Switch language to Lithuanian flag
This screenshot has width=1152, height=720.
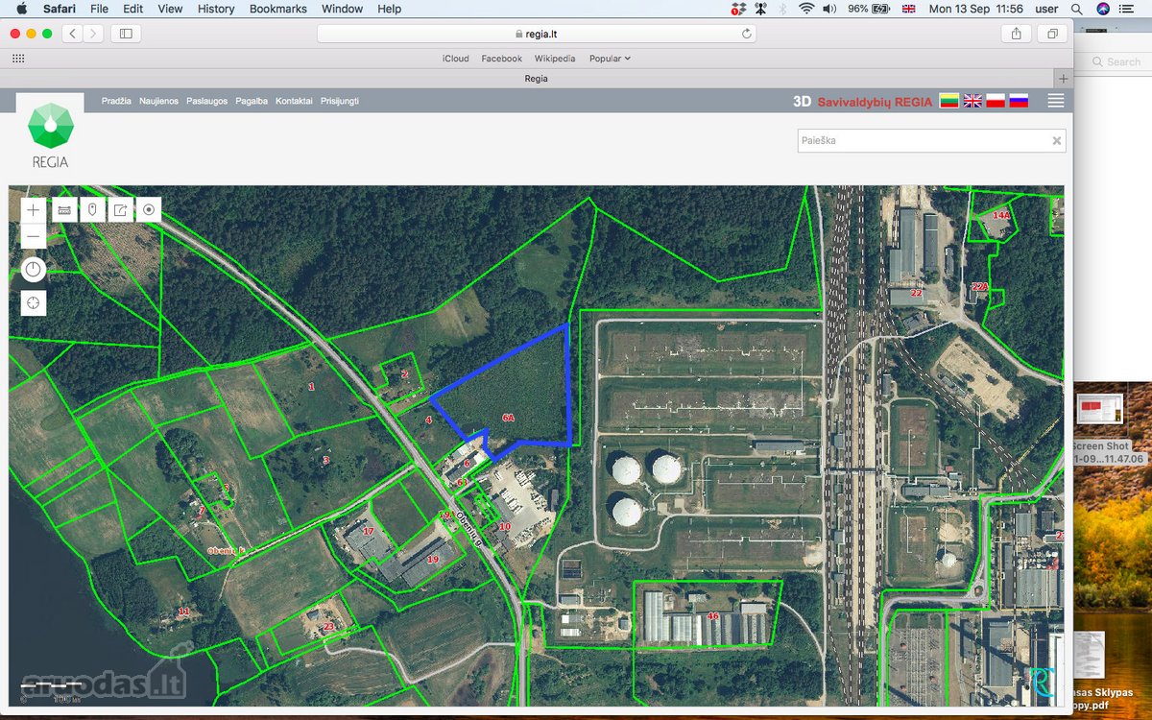949,101
